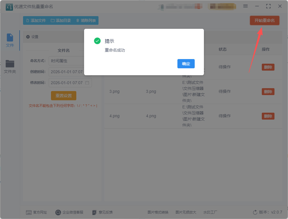Click the green success checkmark icon
288x219 pixels.
coord(97,41)
